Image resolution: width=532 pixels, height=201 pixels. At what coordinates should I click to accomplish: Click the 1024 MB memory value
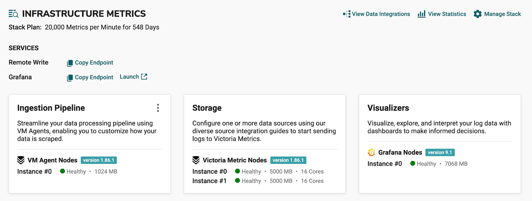pyautogui.click(x=106, y=171)
